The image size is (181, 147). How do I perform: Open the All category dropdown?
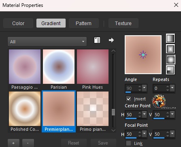47,42
